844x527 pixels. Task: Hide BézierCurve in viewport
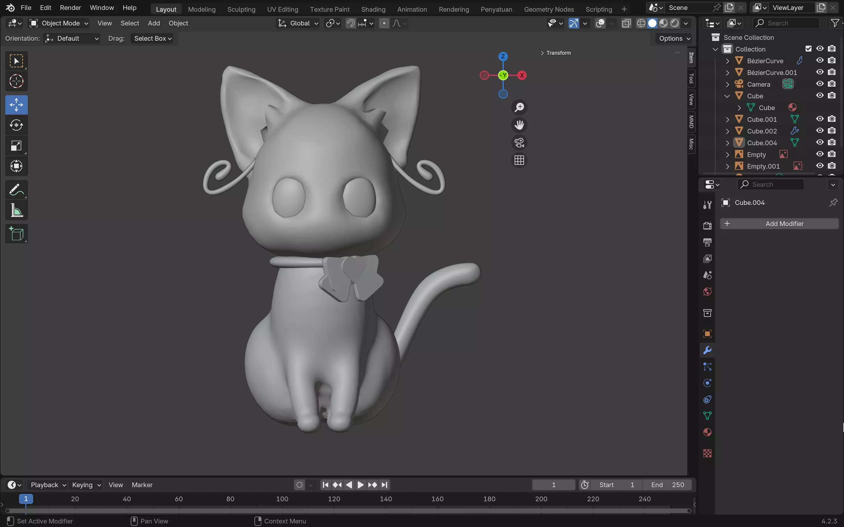pos(820,60)
